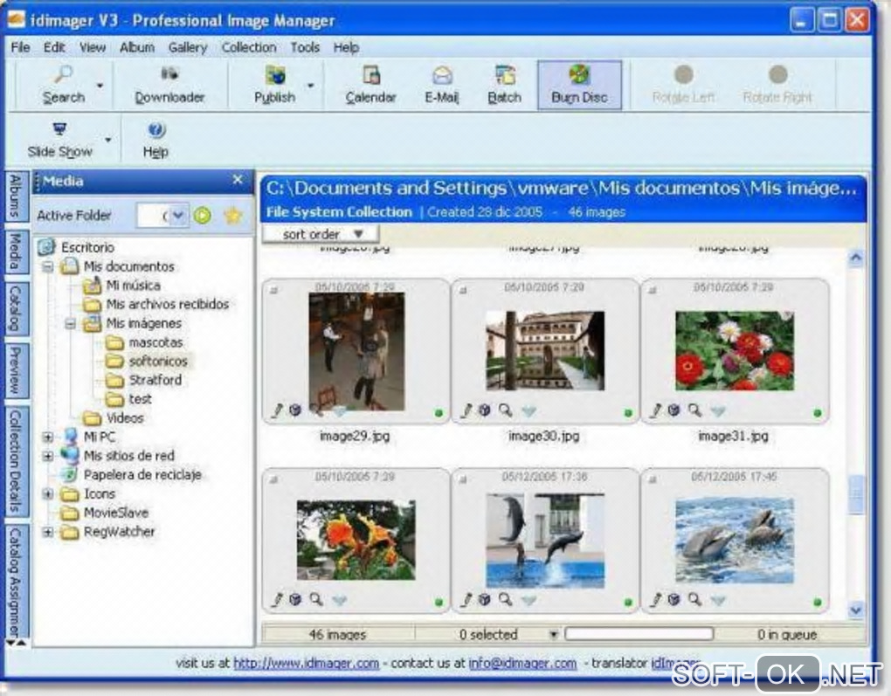Toggle the selection checkbox on image31.jpg thumbnail
Viewport: 891px width, 696px height.
(653, 290)
